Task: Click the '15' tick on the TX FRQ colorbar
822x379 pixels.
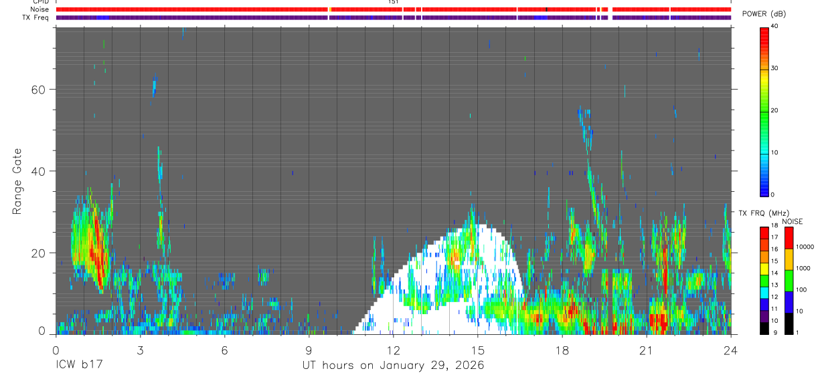Action: coord(774,261)
